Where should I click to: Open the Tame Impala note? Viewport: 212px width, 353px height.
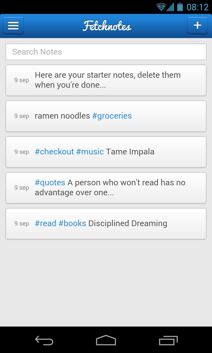[130, 152]
